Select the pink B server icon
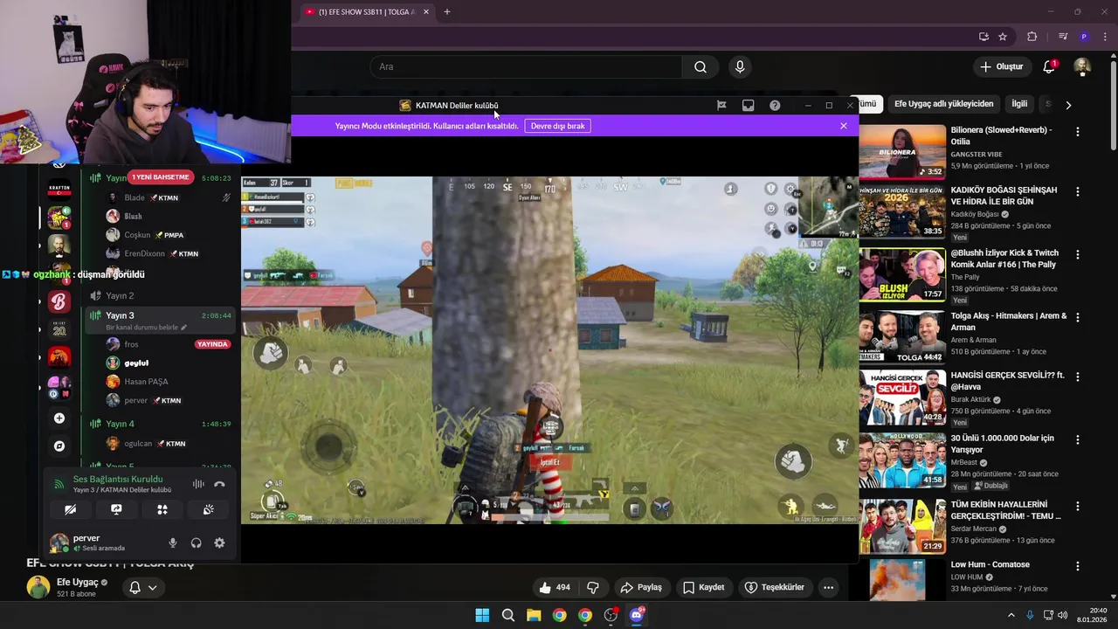Screen dimensions: 1118x629 (x=59, y=302)
